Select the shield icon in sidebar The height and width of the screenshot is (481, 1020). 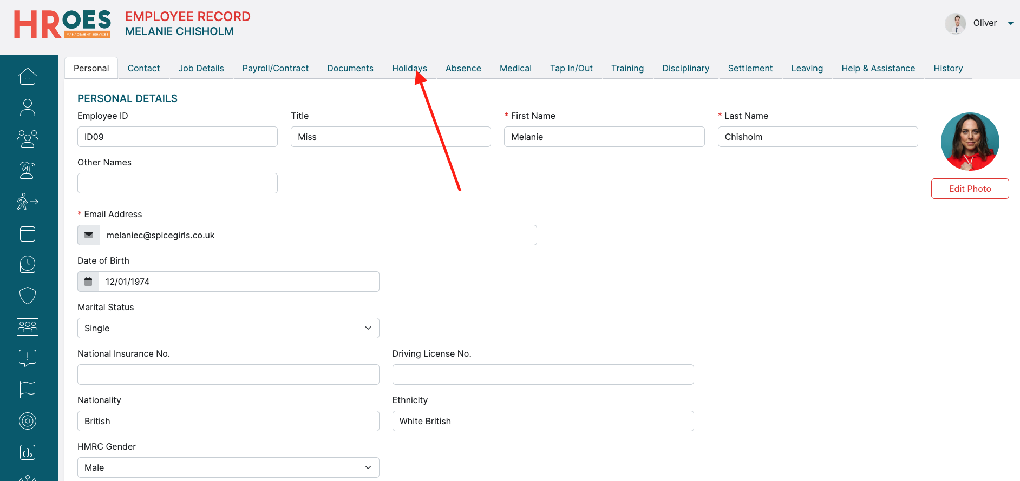click(x=28, y=296)
